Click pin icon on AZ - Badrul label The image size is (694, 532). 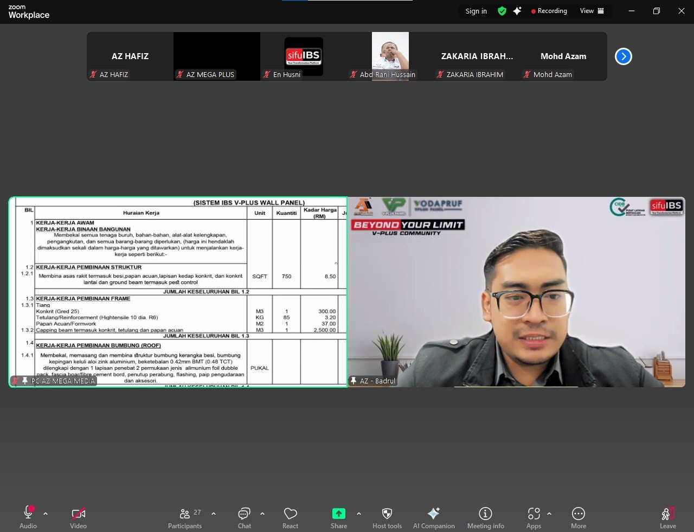point(354,381)
